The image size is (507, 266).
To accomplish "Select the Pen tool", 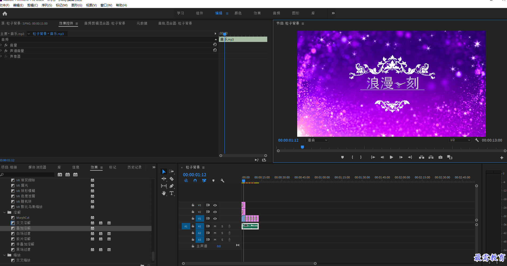I will click(x=172, y=186).
